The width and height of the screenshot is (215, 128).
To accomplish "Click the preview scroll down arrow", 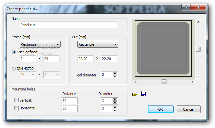I will click(198, 76).
